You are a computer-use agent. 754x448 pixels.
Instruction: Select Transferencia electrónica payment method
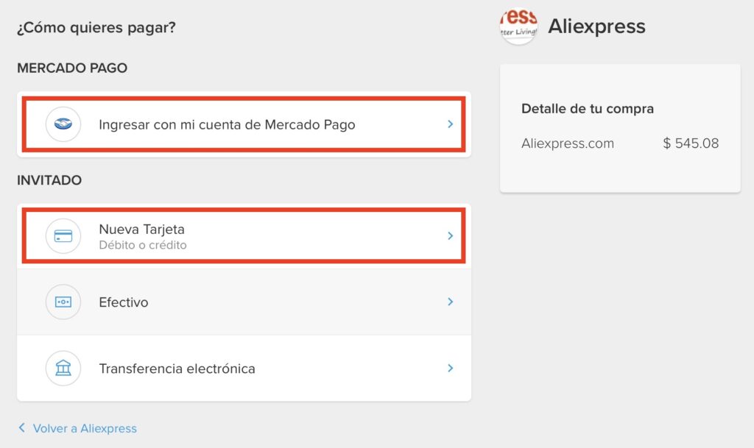tap(244, 369)
